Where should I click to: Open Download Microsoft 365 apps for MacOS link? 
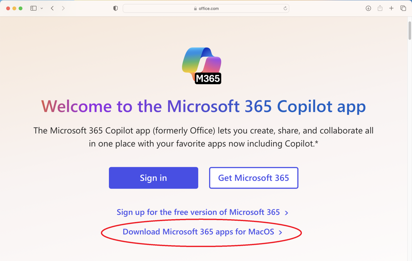click(202, 232)
